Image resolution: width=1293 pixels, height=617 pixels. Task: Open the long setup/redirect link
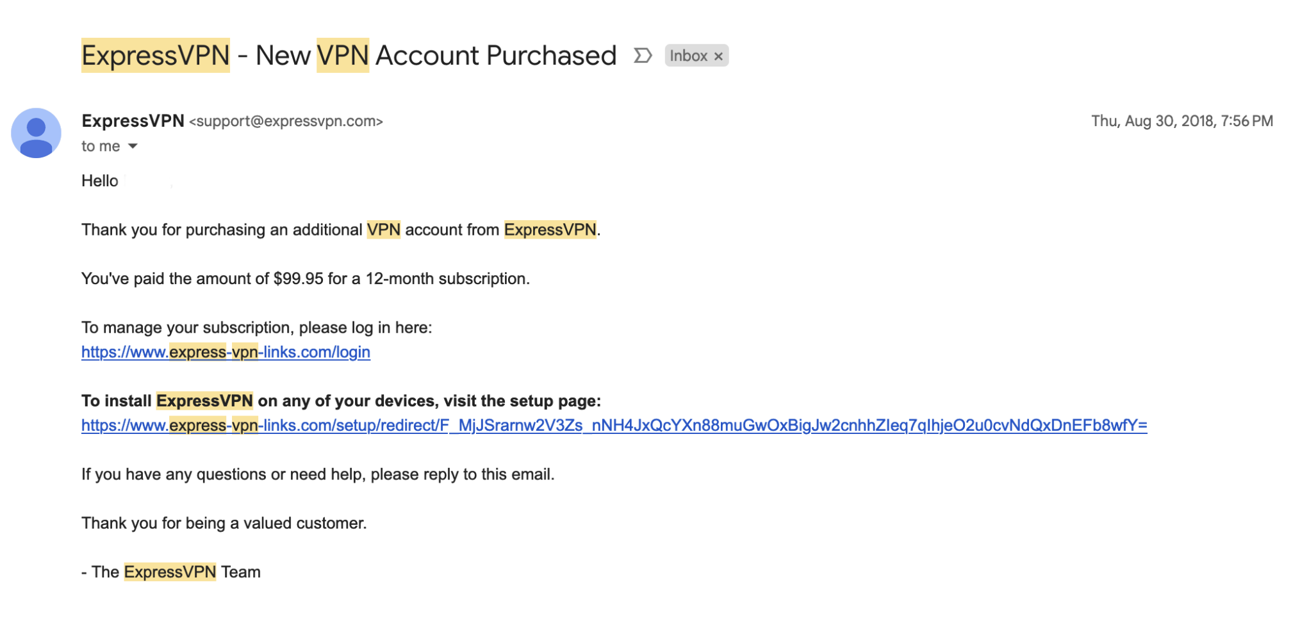614,426
